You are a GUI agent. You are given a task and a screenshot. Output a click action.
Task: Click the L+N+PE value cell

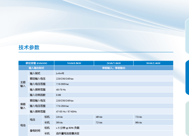(x=60, y=73)
